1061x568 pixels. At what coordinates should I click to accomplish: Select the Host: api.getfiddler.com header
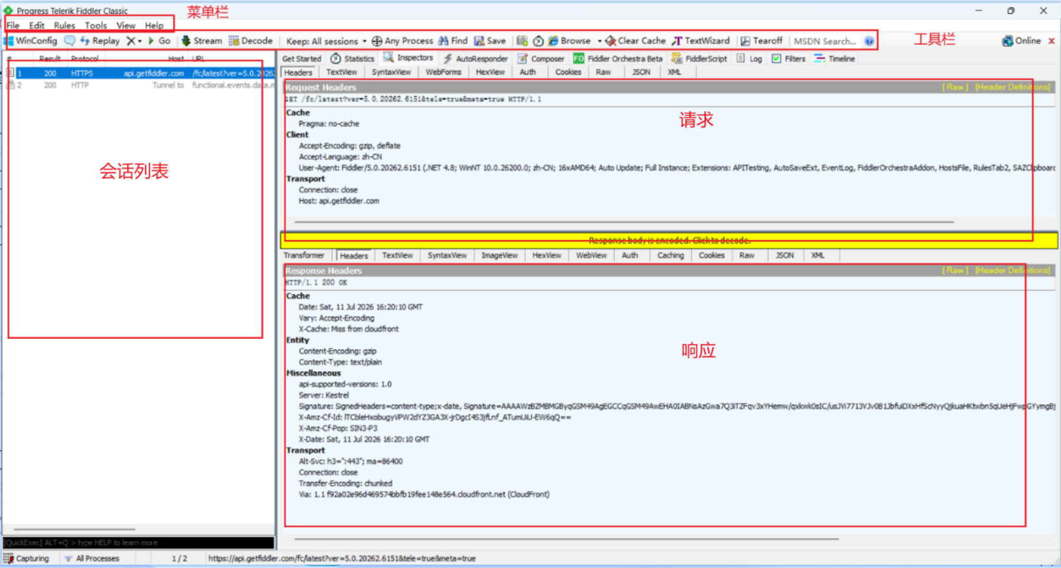point(339,201)
